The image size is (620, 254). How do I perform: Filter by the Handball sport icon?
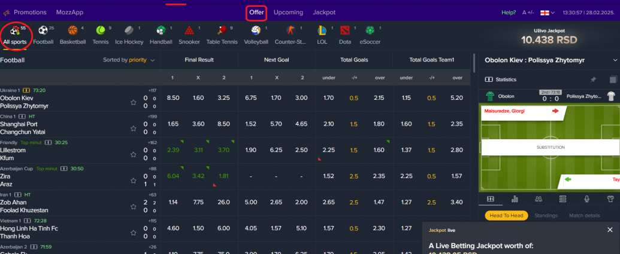tap(161, 30)
